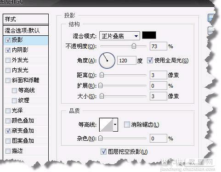This screenshot has width=221, height=172.
Task: Enable the 等高线 contour sub-option checkbox
Action: [14, 90]
